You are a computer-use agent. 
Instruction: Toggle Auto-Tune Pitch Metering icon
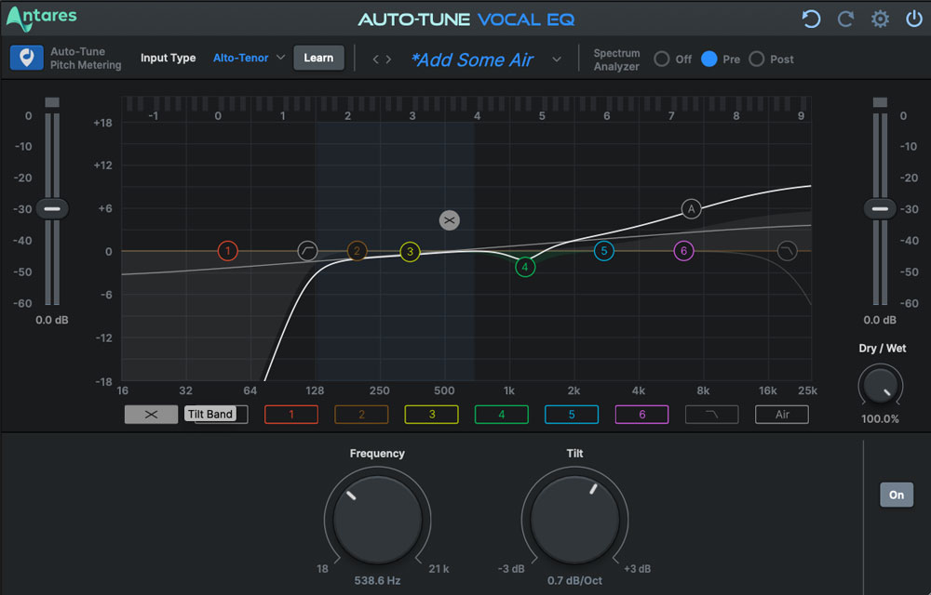[x=27, y=58]
